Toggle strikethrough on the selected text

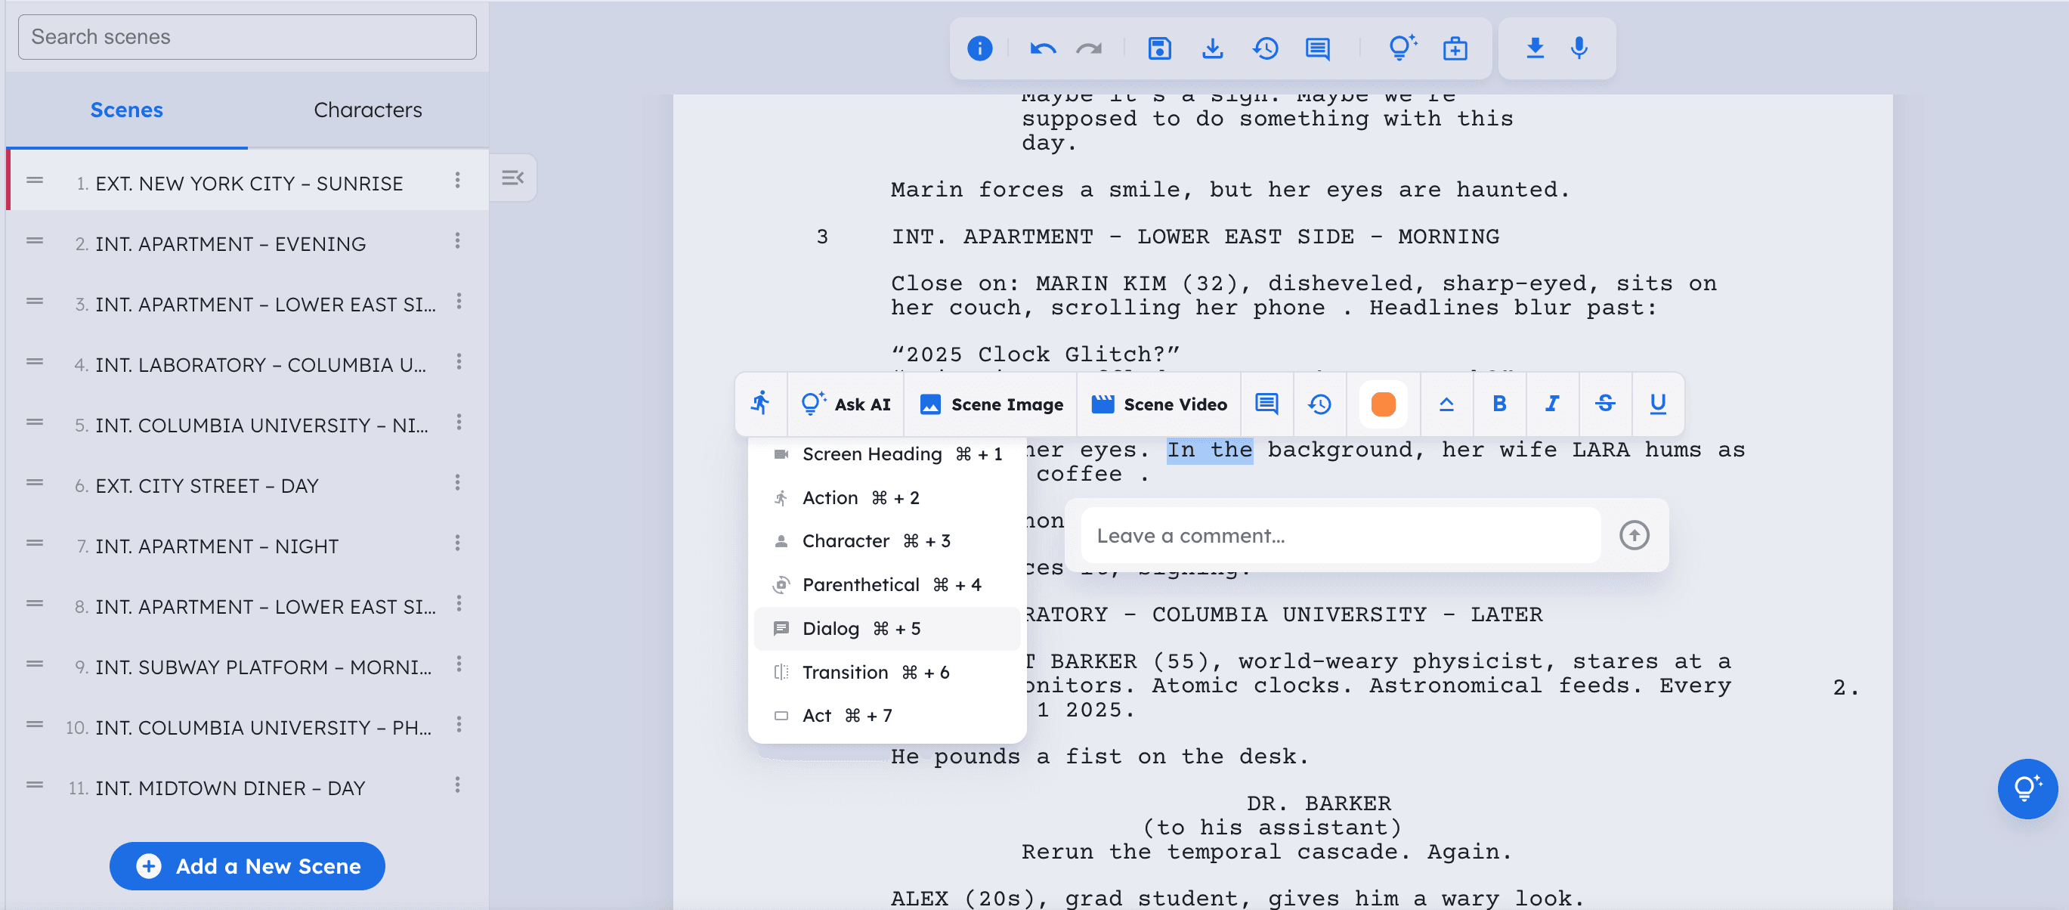pyautogui.click(x=1606, y=404)
